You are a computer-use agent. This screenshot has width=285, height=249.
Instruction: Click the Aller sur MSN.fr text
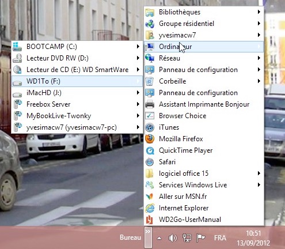click(183, 197)
